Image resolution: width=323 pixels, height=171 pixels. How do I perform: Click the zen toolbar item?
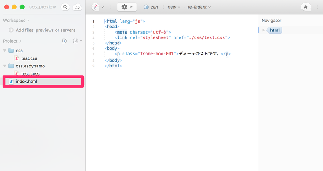point(151,7)
